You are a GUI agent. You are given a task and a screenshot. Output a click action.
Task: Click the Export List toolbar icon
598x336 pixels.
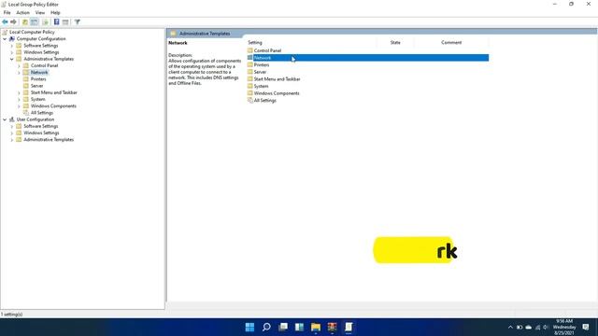(46, 22)
